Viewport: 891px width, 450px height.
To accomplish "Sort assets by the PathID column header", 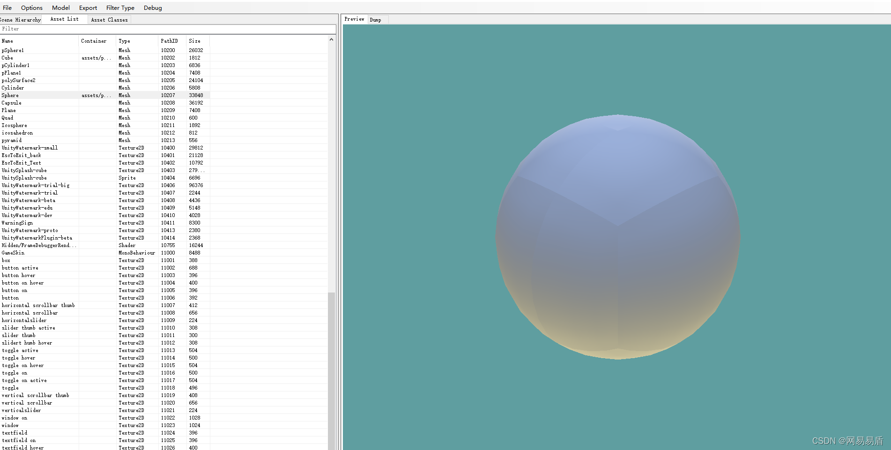I will (172, 41).
